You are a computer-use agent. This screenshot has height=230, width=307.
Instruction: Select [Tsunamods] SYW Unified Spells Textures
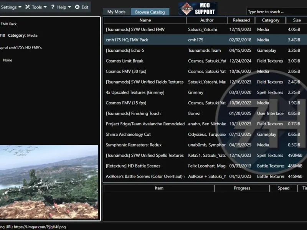pyautogui.click(x=205, y=156)
